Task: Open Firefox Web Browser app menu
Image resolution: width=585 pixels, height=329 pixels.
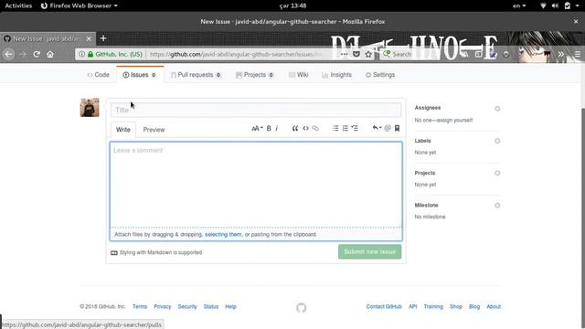Action: (x=80, y=5)
